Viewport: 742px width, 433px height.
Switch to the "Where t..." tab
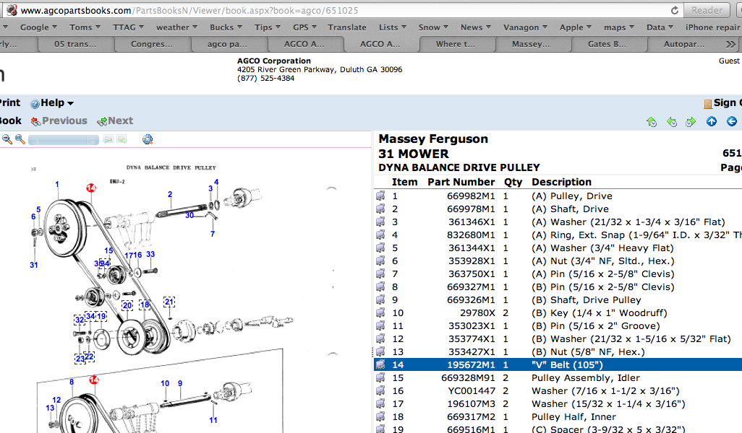coord(457,45)
